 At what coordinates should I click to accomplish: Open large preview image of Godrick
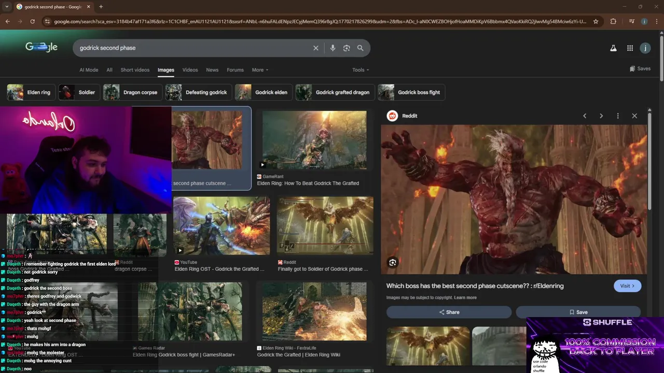tap(514, 199)
